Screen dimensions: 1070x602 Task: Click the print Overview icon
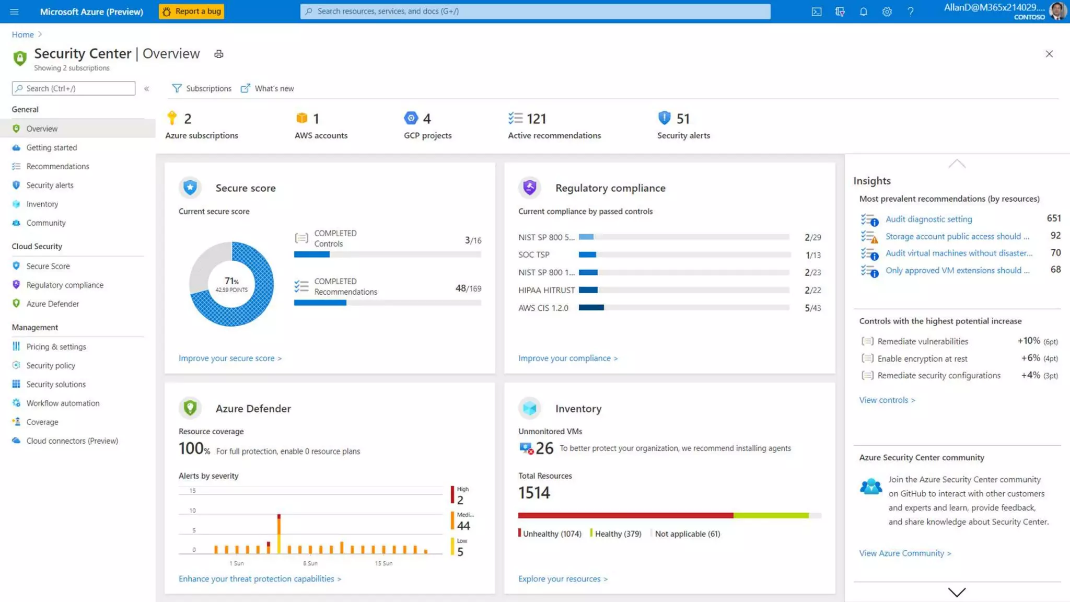click(x=219, y=54)
